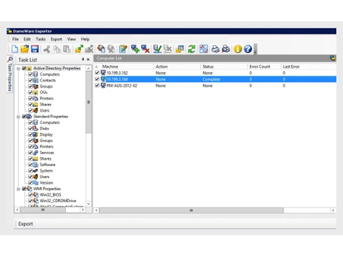Click the magnifier Task Properties side tab
Viewport: 343px width, 257px height.
pos(10,73)
